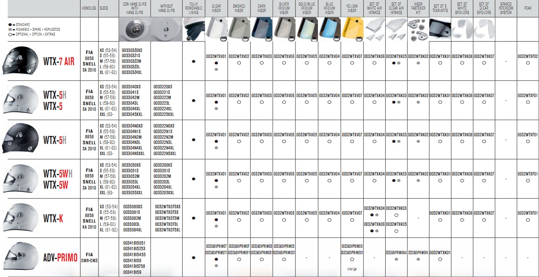Select the clear visor image

[216, 29]
